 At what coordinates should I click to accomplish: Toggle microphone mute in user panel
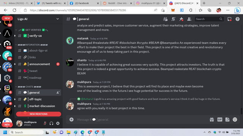coord(45,124)
